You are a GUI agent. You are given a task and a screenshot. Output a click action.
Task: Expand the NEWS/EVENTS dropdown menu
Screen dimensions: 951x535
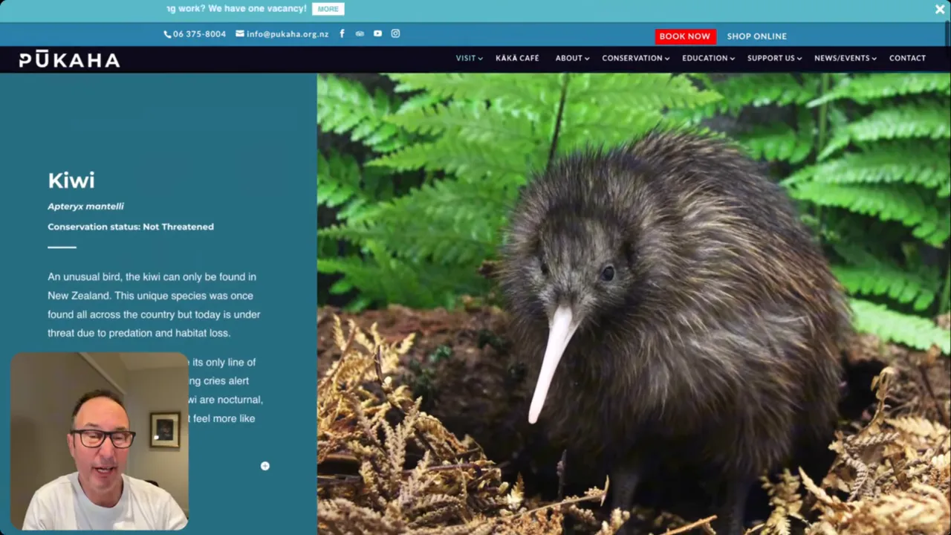(845, 58)
